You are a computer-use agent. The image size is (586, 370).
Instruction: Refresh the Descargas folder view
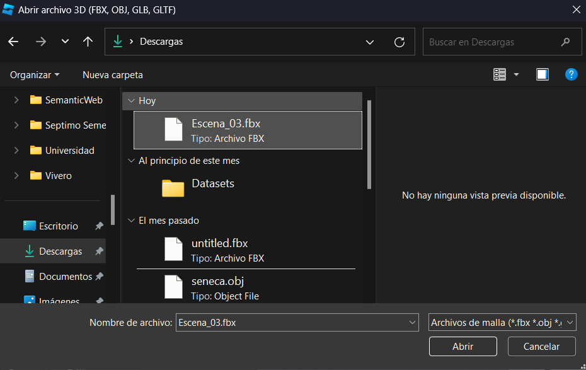(x=399, y=42)
